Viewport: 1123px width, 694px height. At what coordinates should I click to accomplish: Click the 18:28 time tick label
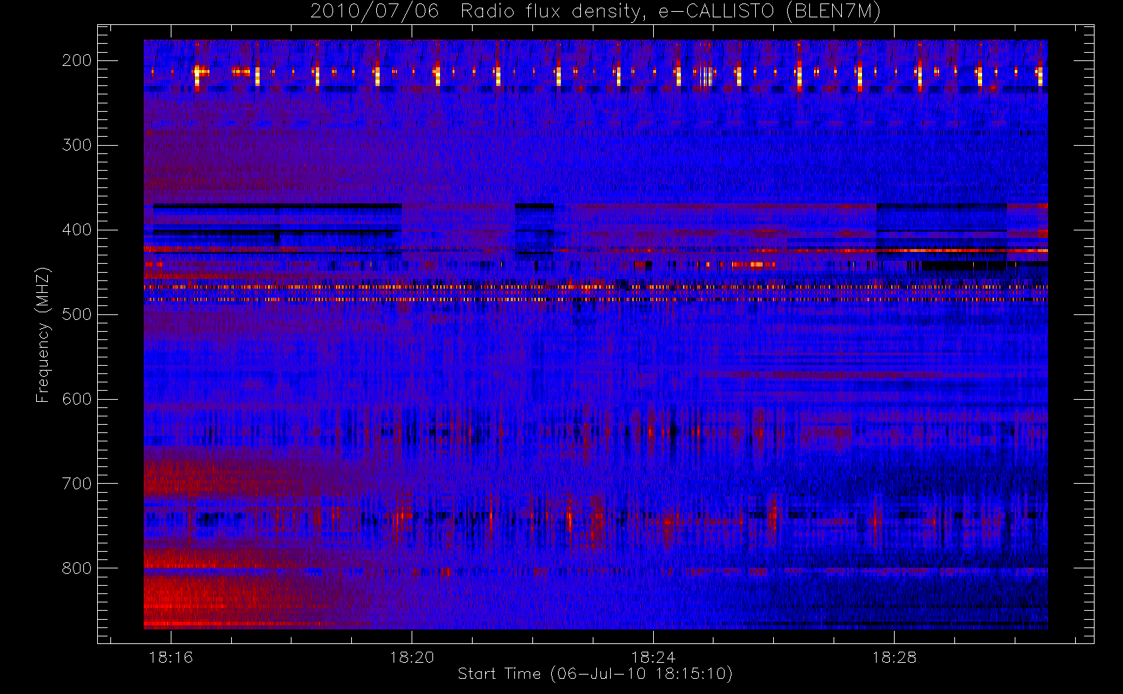(894, 657)
